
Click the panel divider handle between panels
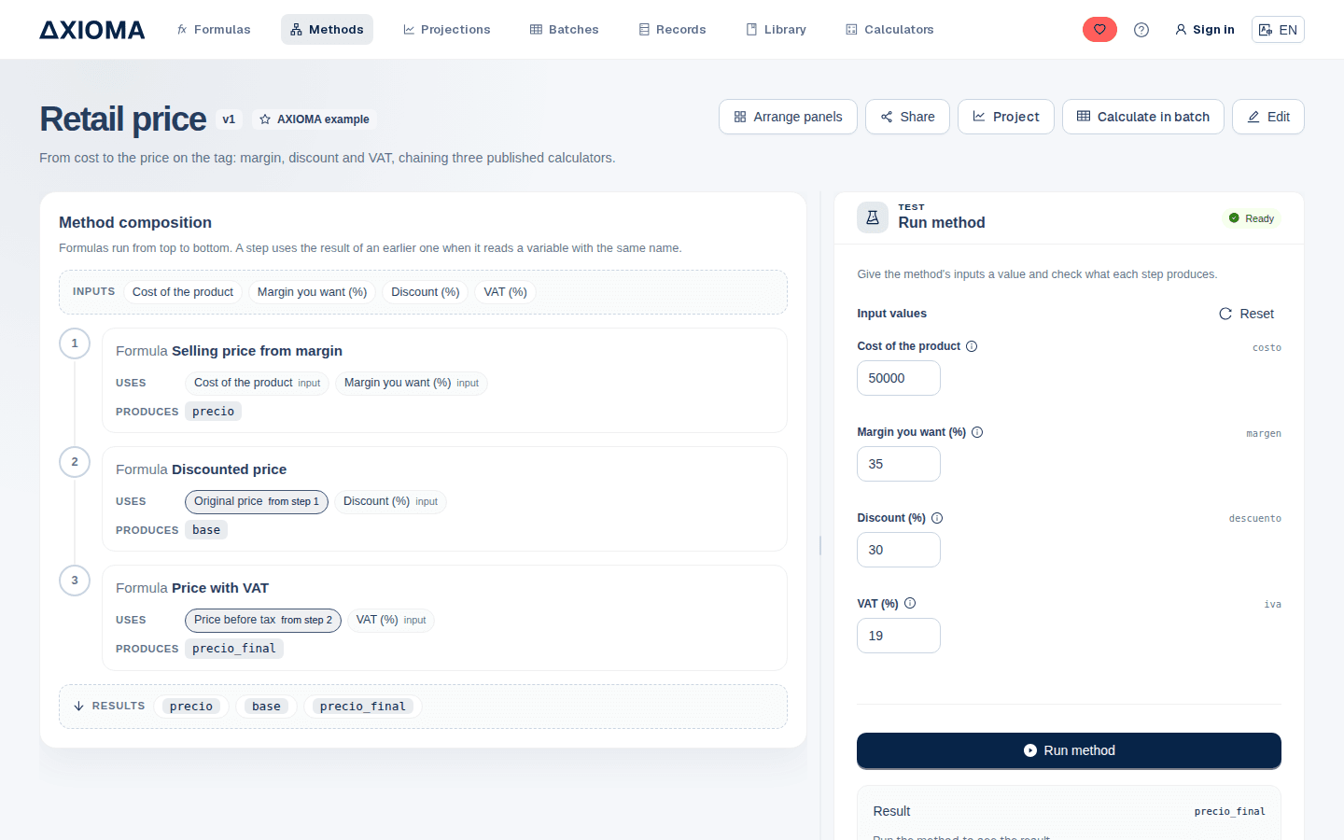point(820,545)
